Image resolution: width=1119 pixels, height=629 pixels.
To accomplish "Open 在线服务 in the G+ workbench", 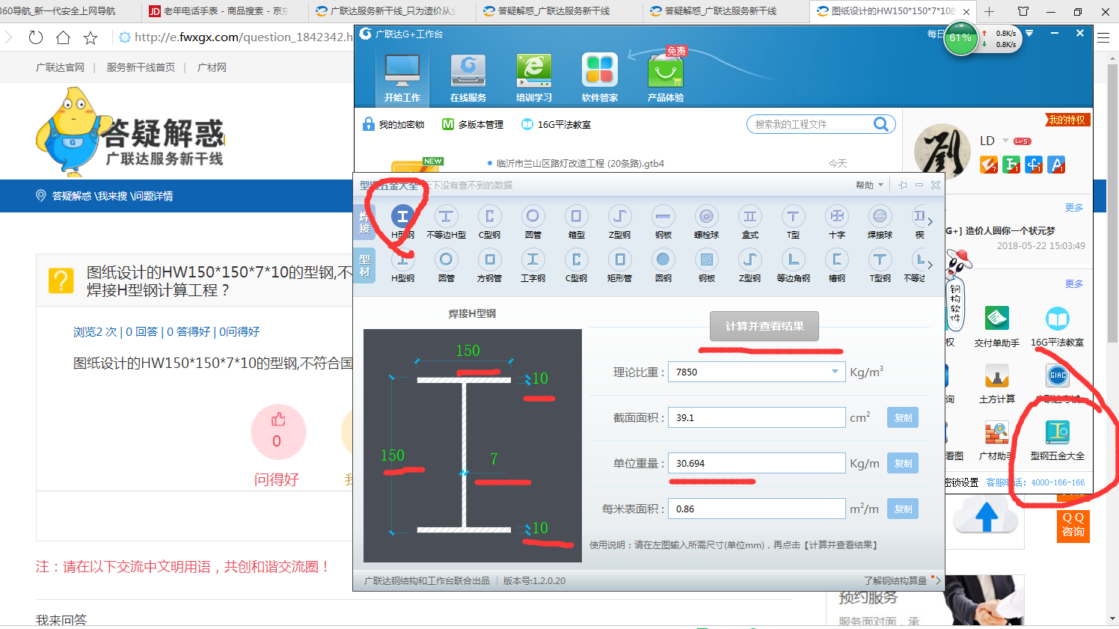I will pyautogui.click(x=468, y=78).
